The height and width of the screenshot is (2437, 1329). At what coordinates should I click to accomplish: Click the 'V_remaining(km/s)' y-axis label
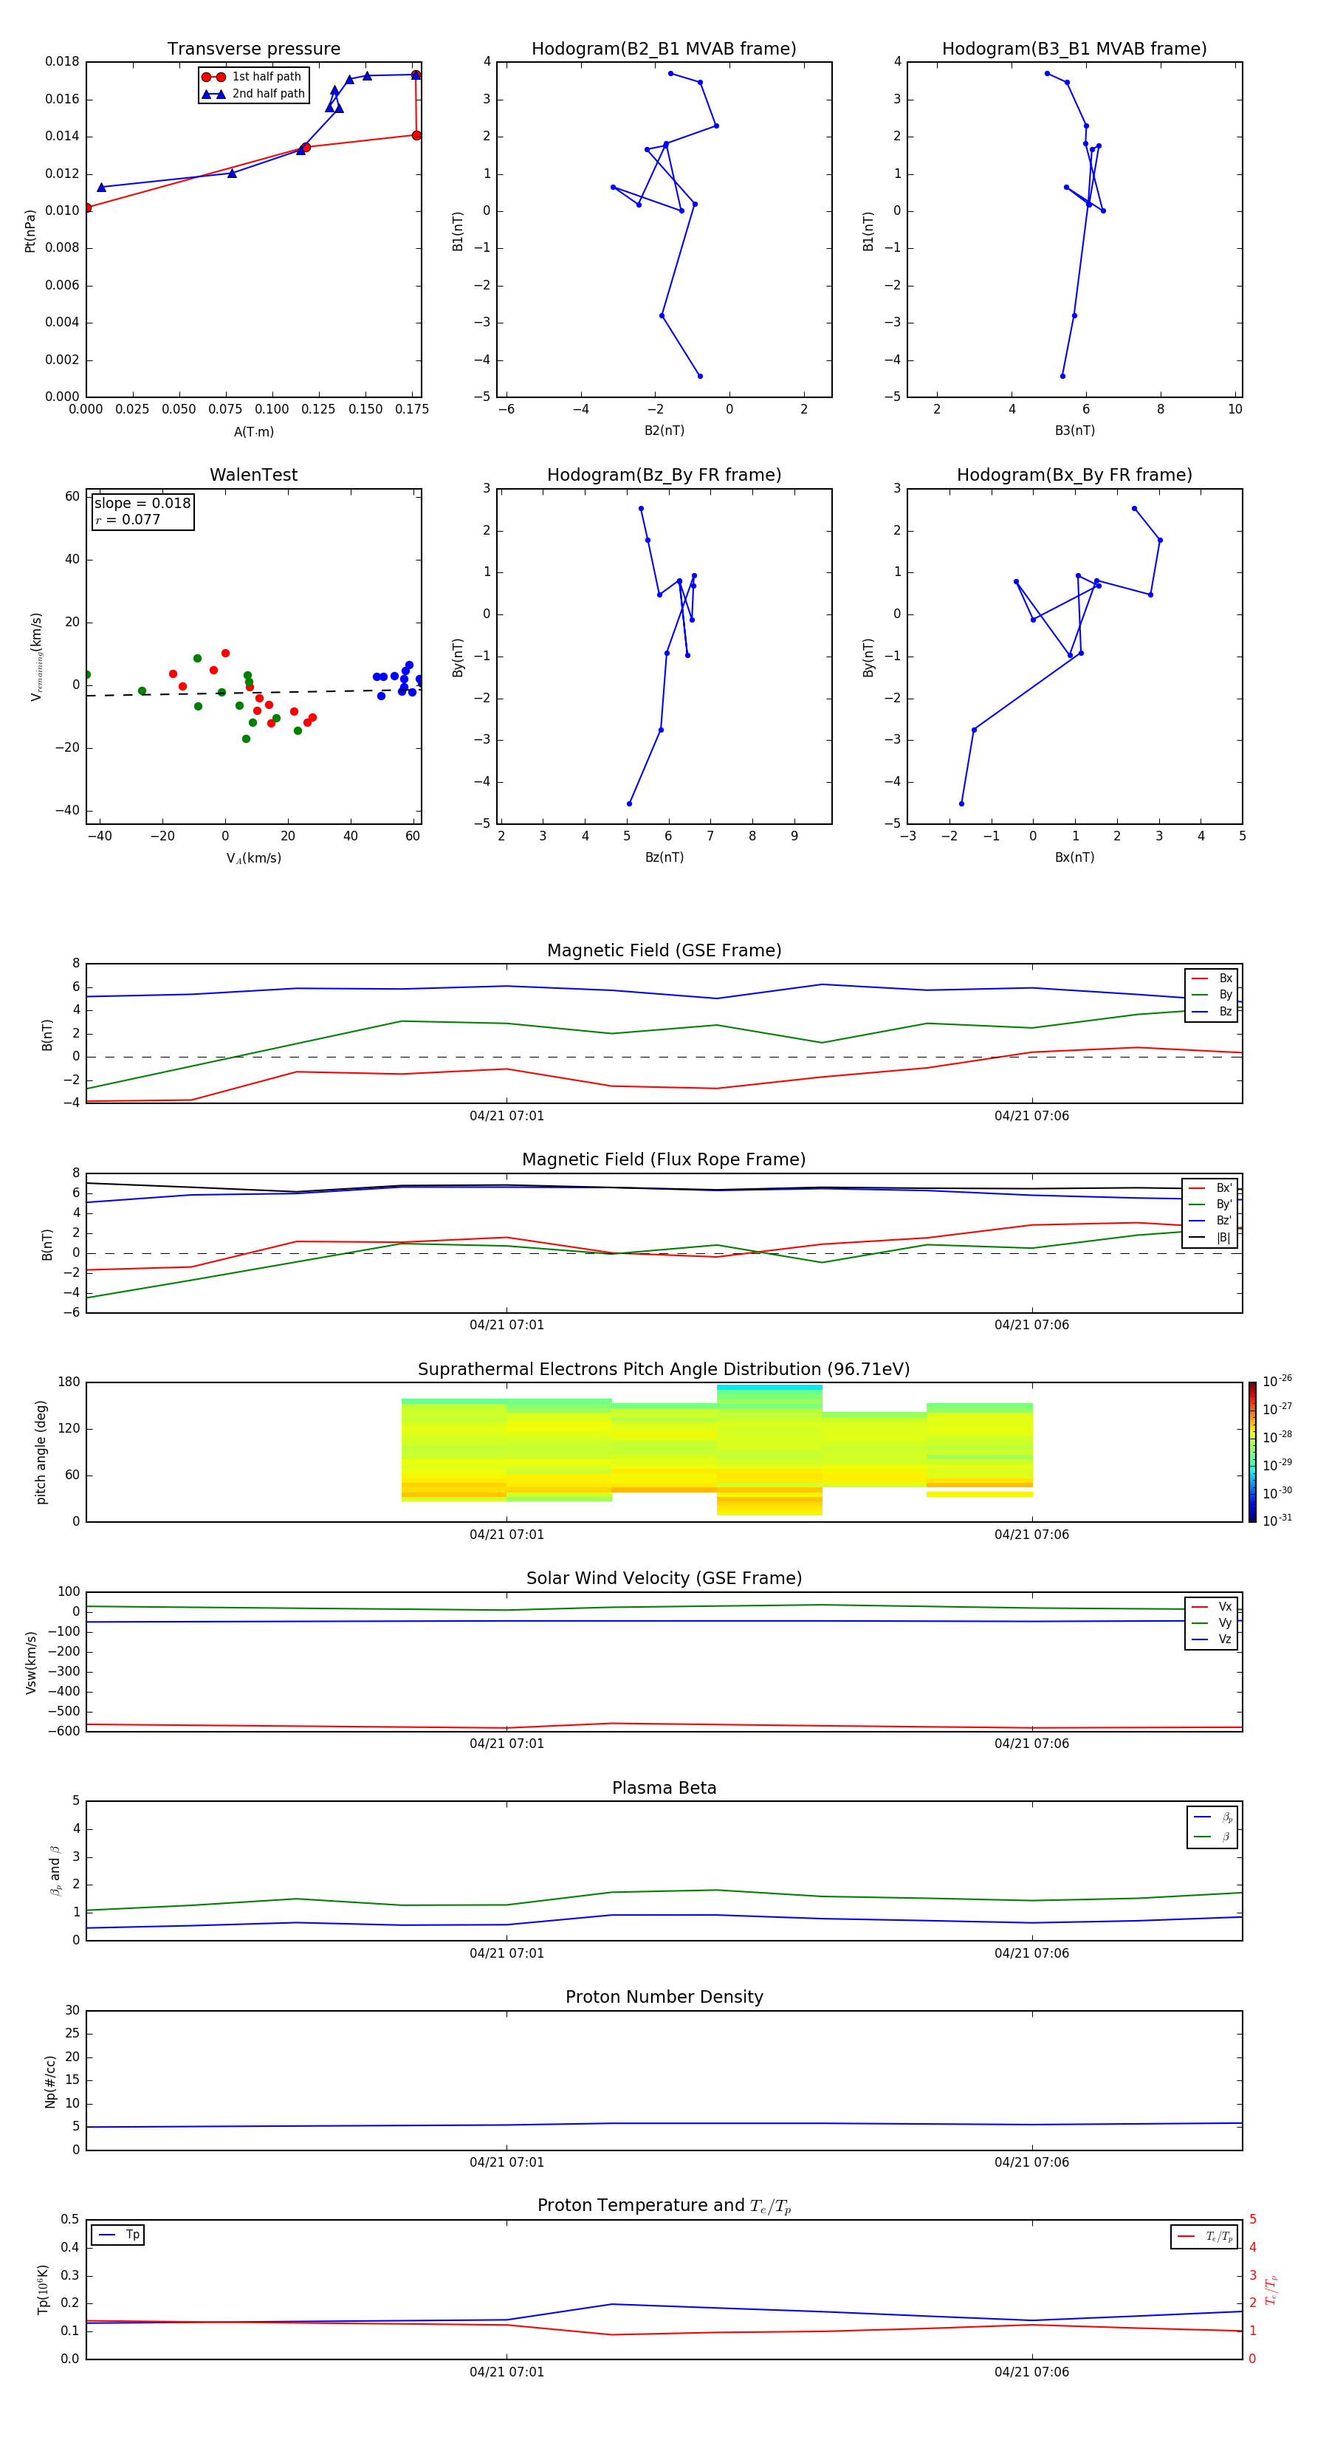point(36,657)
